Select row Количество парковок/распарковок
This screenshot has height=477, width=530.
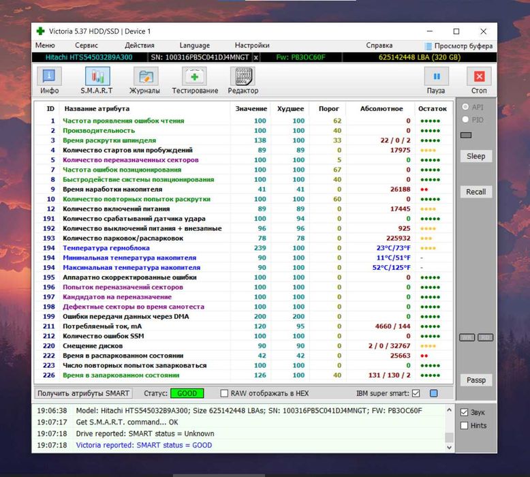(x=243, y=238)
